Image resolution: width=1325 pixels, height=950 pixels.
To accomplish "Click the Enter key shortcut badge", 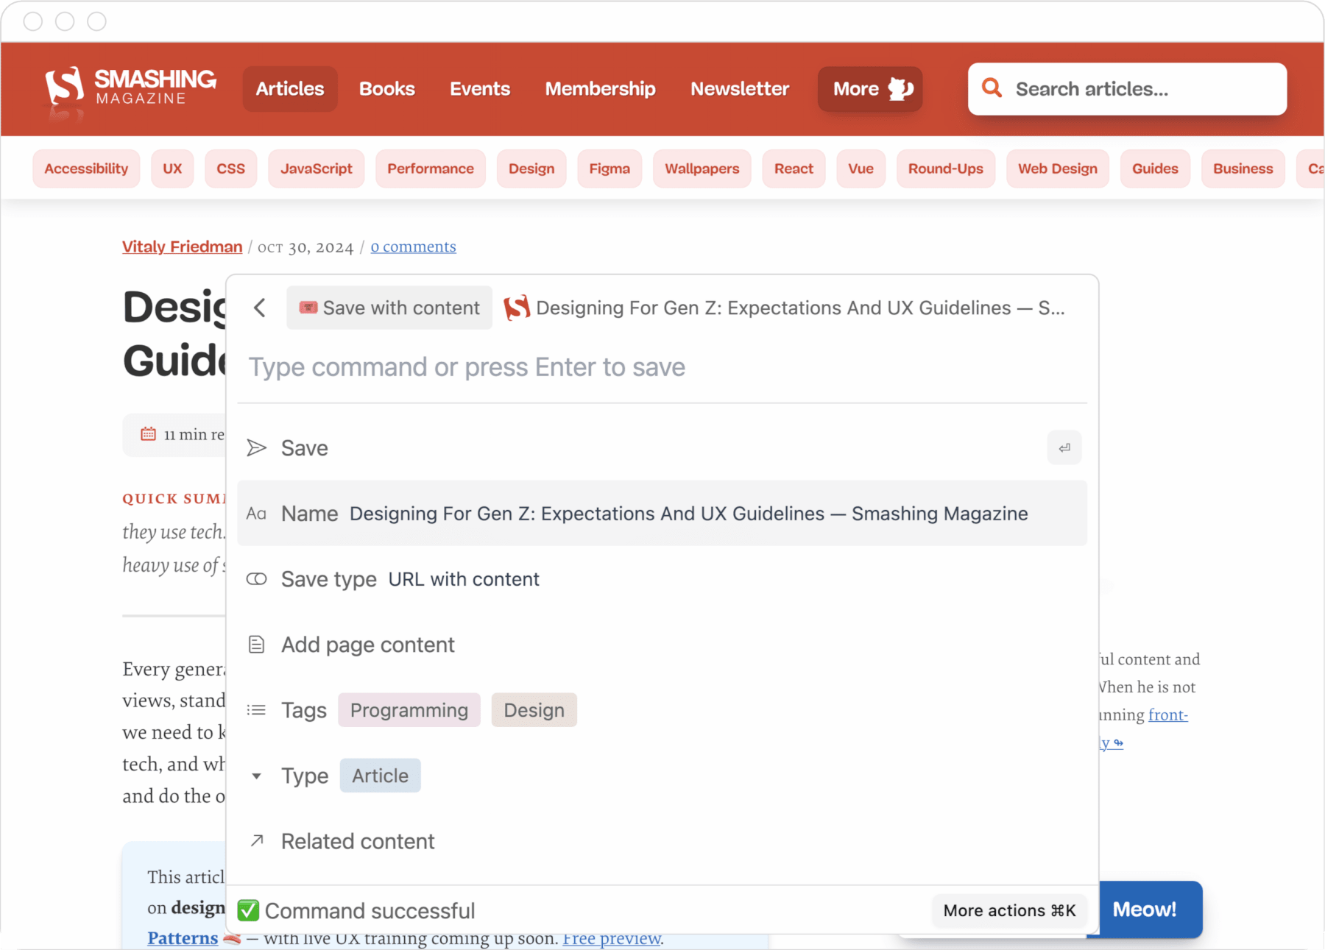I will 1064,447.
